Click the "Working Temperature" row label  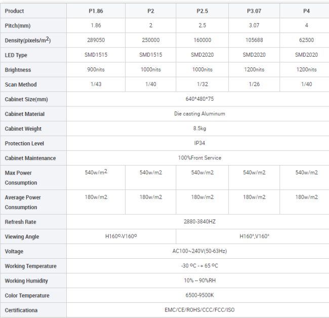coord(30,266)
